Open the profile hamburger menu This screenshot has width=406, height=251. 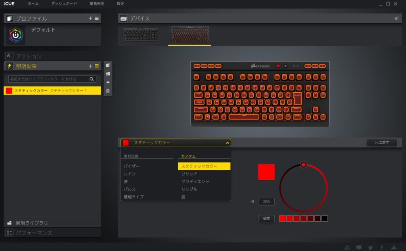click(97, 18)
